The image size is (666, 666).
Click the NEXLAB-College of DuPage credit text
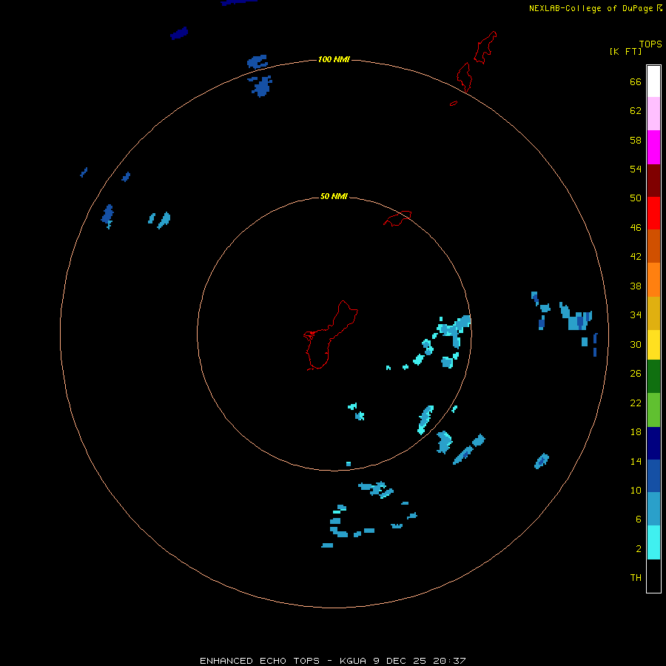click(591, 8)
